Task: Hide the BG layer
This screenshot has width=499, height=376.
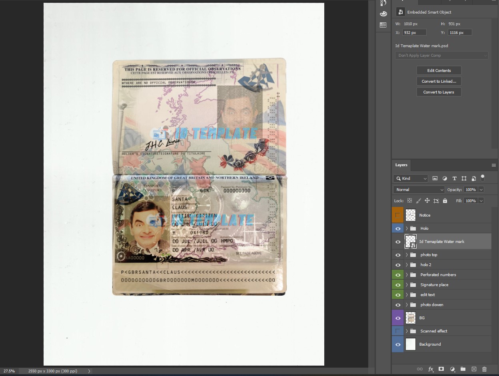Action: pyautogui.click(x=398, y=318)
